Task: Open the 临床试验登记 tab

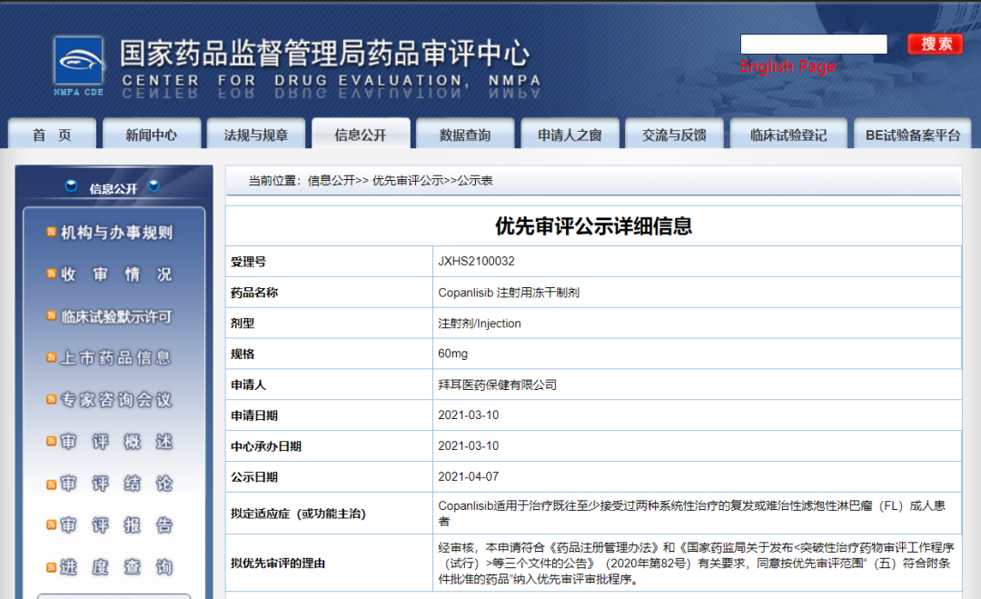Action: click(x=788, y=134)
